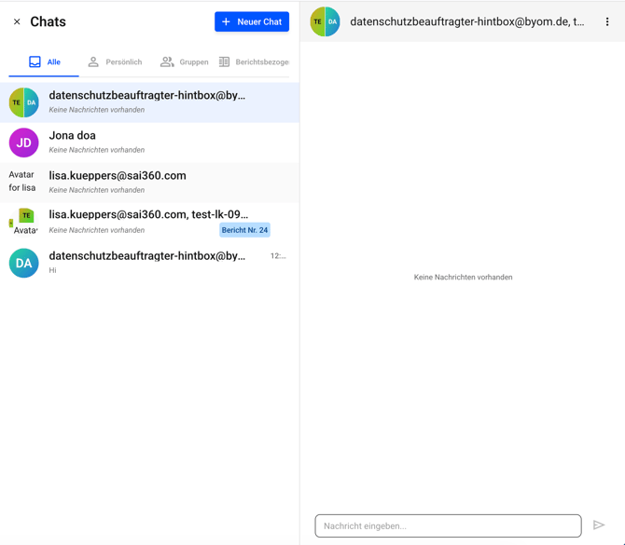
Task: Click the group people icon beside Gruppen
Action: 167,62
